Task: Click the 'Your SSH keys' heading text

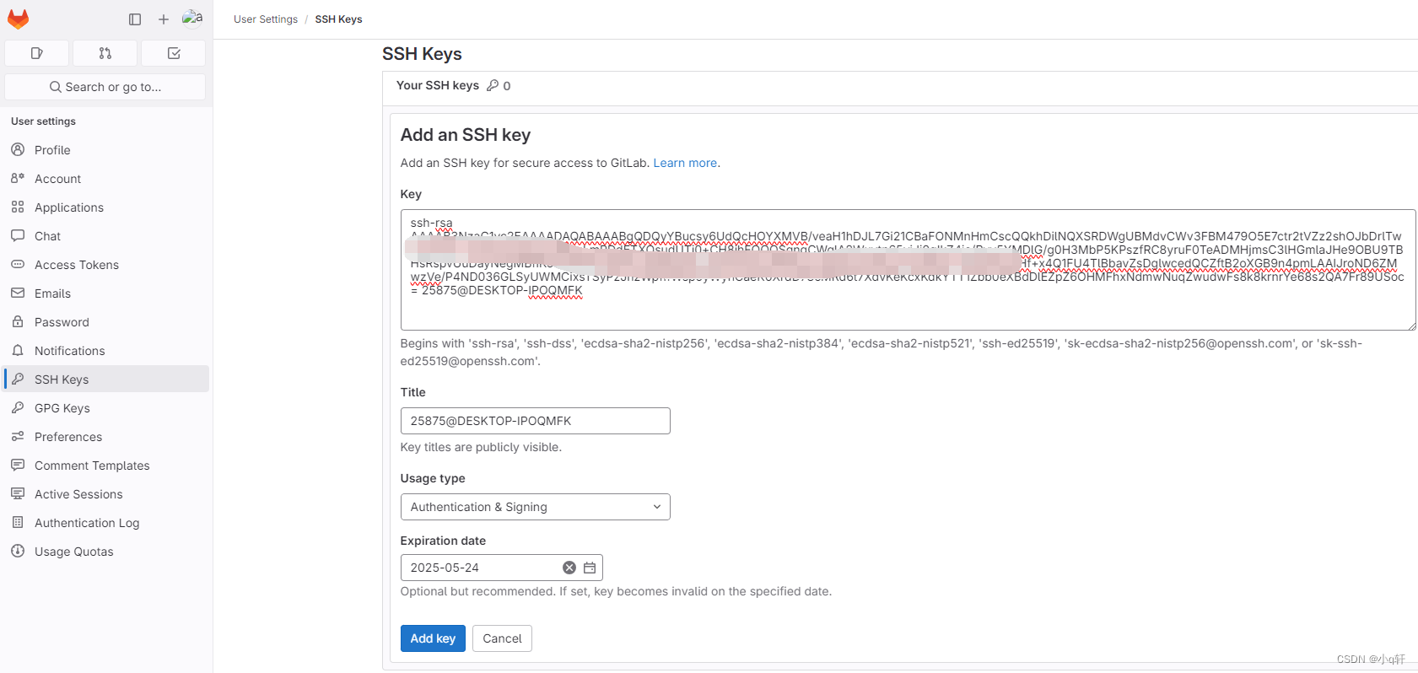Action: 438,85
